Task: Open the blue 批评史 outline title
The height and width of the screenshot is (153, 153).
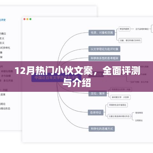Action: click(3, 20)
